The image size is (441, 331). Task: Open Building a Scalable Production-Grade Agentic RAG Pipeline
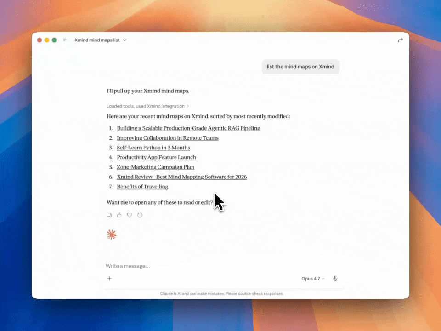click(x=188, y=128)
